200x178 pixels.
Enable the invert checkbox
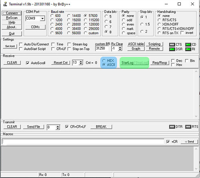click(x=182, y=33)
